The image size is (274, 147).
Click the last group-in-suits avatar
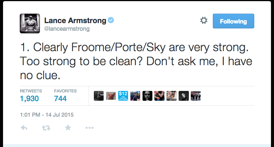click(196, 96)
